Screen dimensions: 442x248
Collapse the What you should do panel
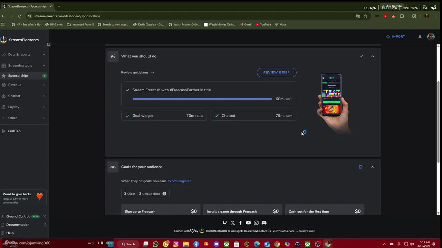pyautogui.click(x=373, y=56)
